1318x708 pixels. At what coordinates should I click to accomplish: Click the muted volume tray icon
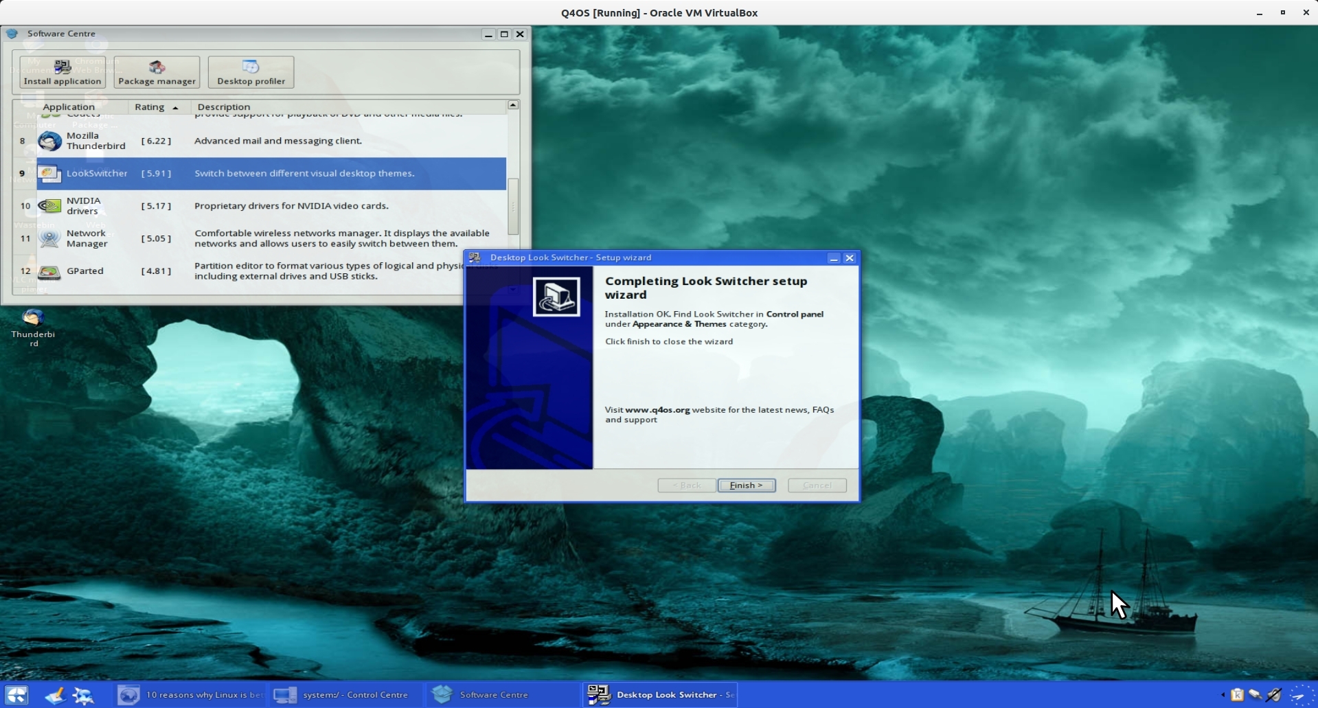[1273, 695]
